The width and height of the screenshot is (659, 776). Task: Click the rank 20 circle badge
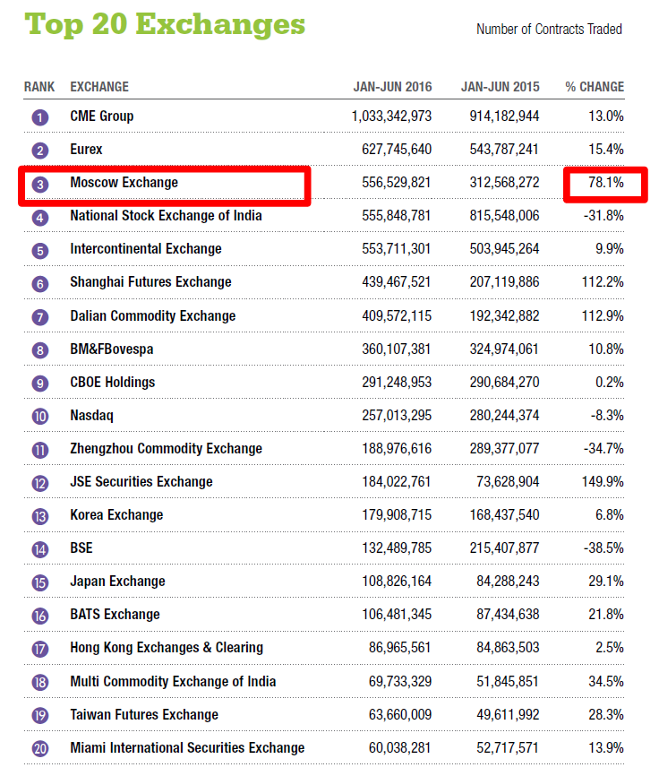[x=39, y=749]
